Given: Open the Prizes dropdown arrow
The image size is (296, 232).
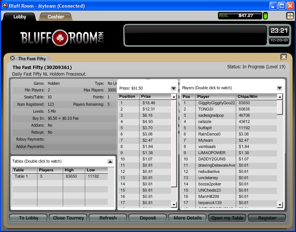Looking at the screenshot, I should tap(173, 88).
